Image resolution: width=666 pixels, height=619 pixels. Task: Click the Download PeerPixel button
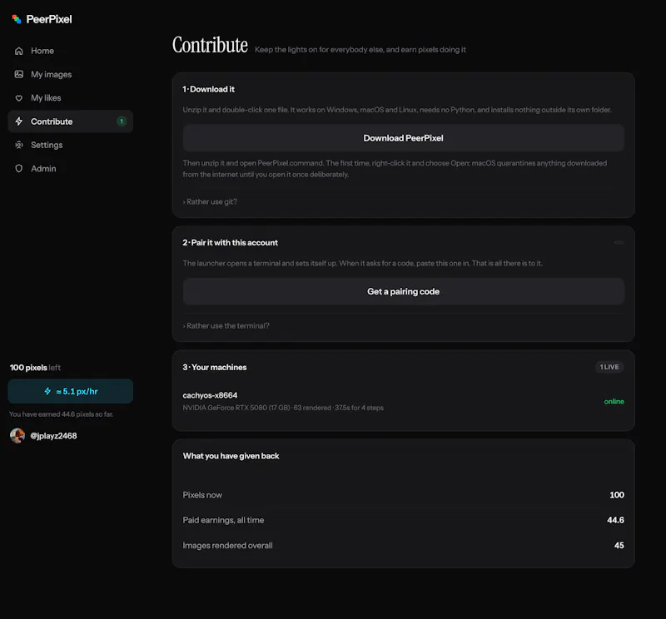pos(404,138)
